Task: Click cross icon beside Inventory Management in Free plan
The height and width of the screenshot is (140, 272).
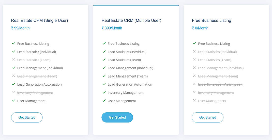Action: coord(194,92)
